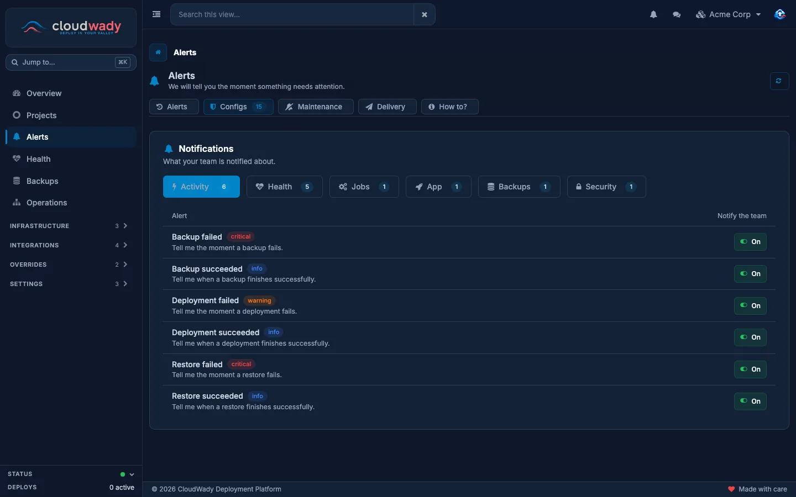The image size is (796, 497).
Task: Select the Jobs notifications category
Action: [x=364, y=187]
